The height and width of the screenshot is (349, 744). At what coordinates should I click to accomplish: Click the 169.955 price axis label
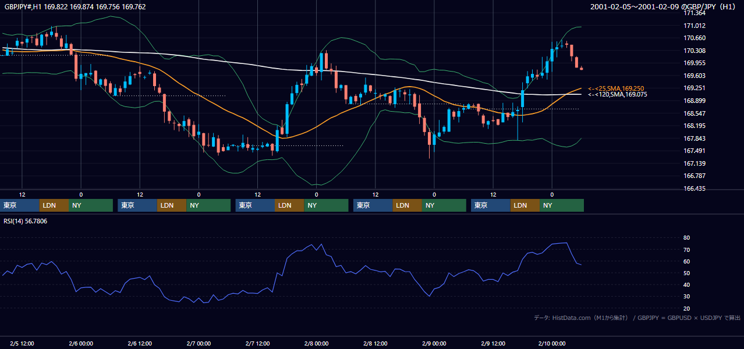[x=693, y=63]
